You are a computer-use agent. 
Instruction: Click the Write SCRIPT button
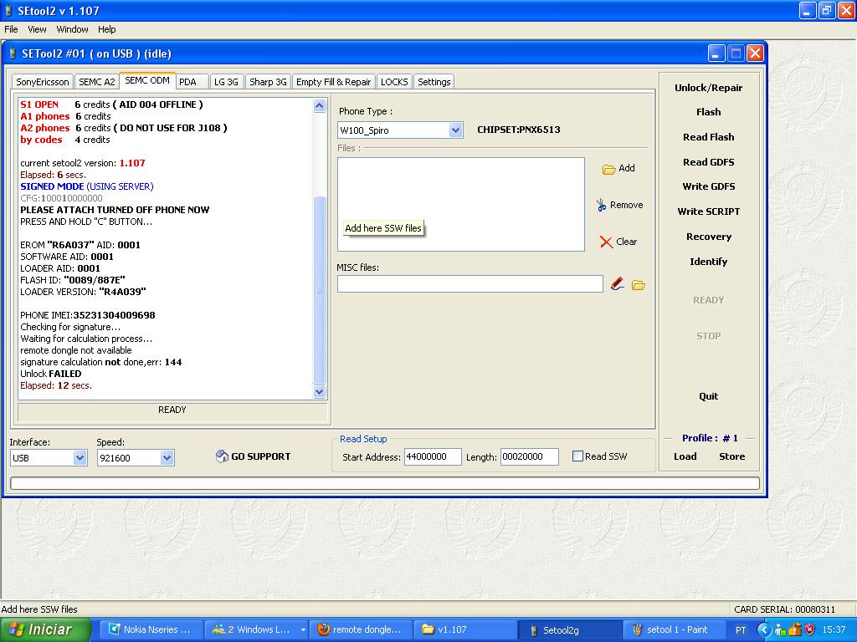tap(708, 211)
